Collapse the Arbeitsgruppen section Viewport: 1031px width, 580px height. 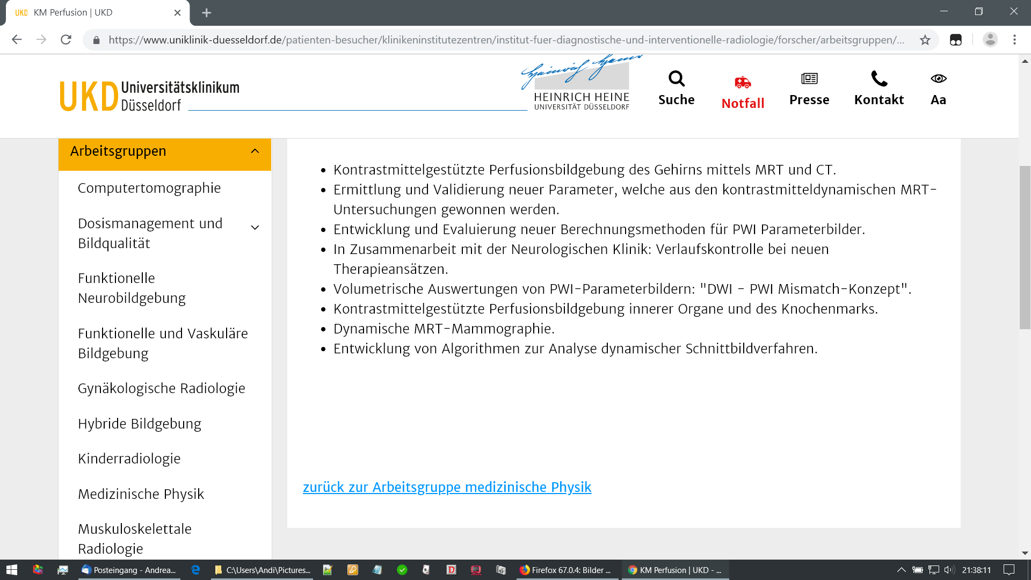pos(255,151)
